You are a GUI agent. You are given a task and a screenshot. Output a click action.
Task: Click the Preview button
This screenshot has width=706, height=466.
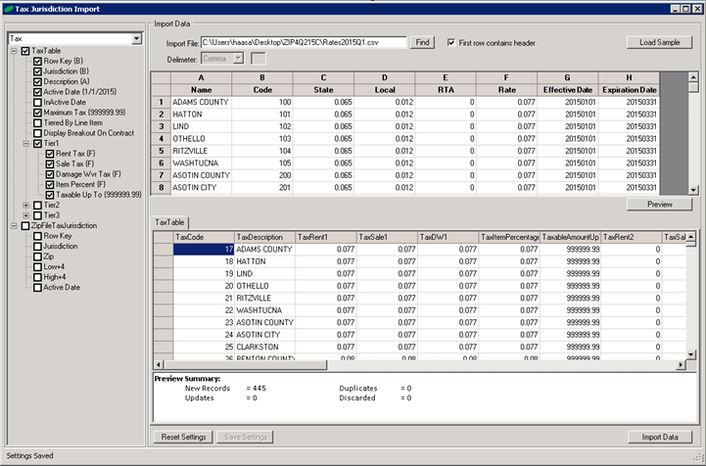(x=661, y=205)
